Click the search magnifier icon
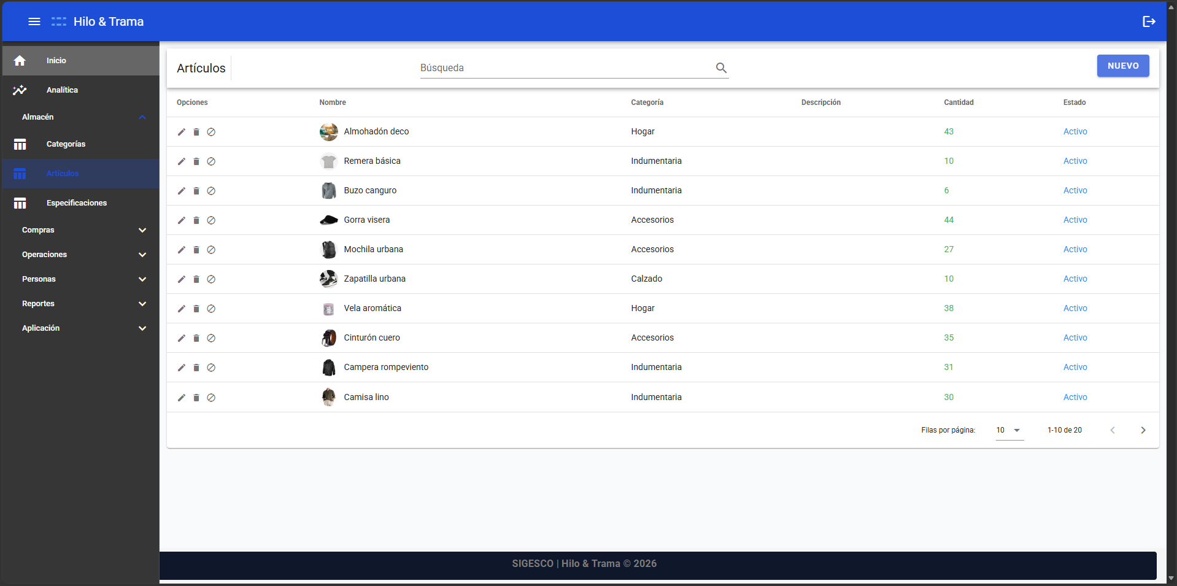This screenshot has height=586, width=1177. [721, 67]
